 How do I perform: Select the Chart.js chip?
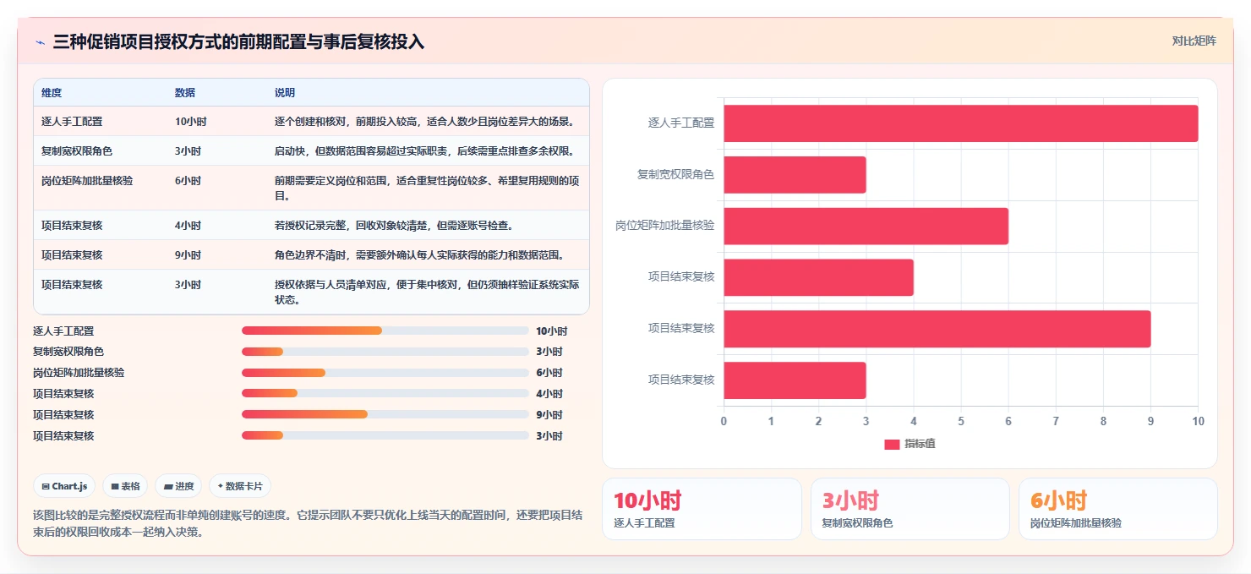pyautogui.click(x=64, y=486)
